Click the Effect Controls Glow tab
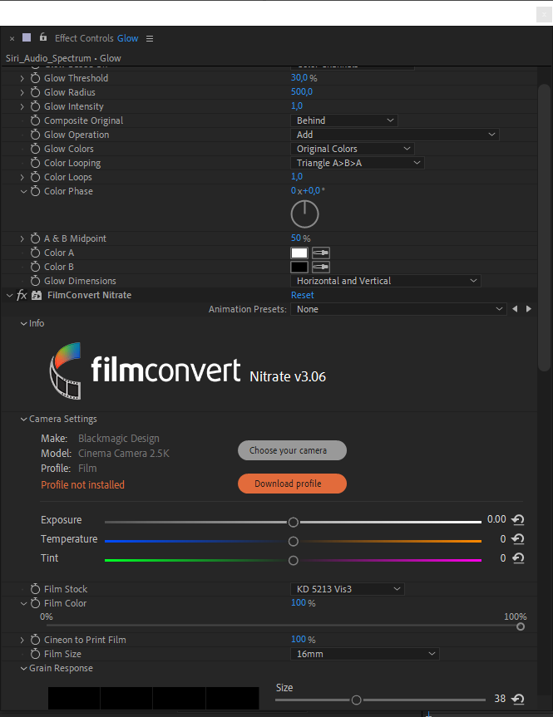This screenshot has width=553, height=717. click(96, 38)
